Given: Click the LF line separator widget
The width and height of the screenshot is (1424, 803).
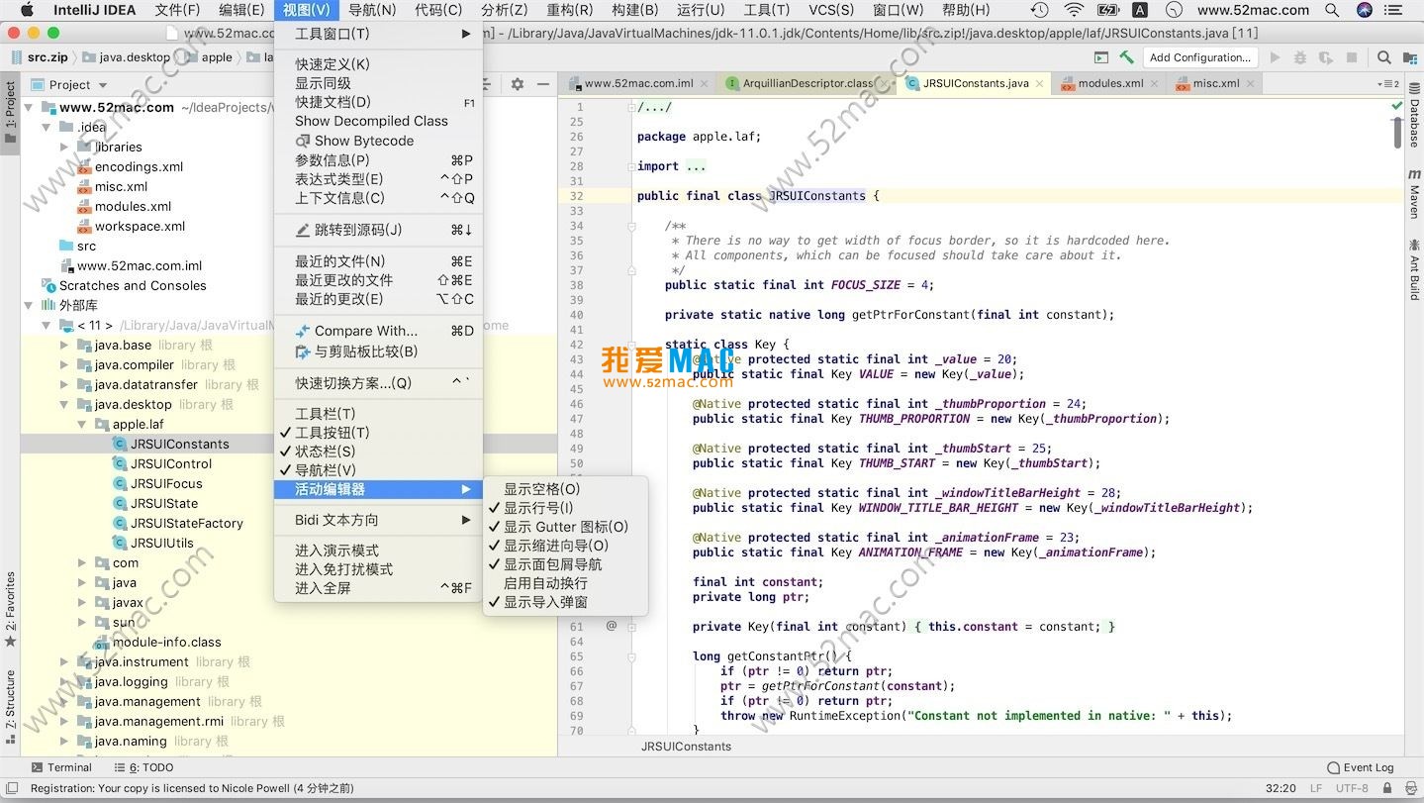Looking at the screenshot, I should coord(1316,788).
